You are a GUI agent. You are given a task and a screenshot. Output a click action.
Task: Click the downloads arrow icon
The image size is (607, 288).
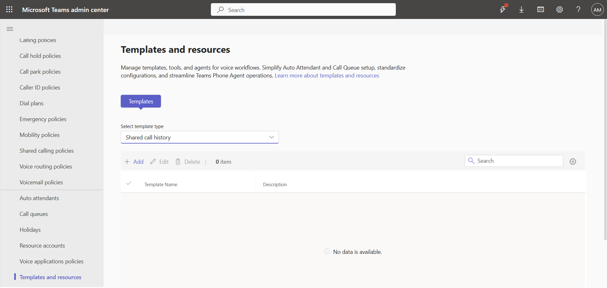(522, 9)
